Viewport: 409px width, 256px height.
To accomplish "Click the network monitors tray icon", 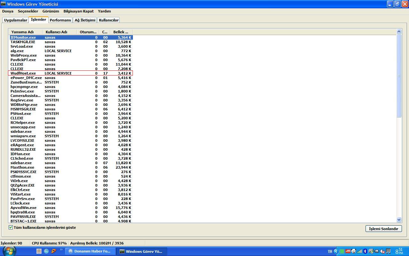I will (x=388, y=251).
